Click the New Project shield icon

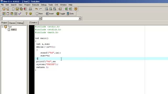[4, 9]
